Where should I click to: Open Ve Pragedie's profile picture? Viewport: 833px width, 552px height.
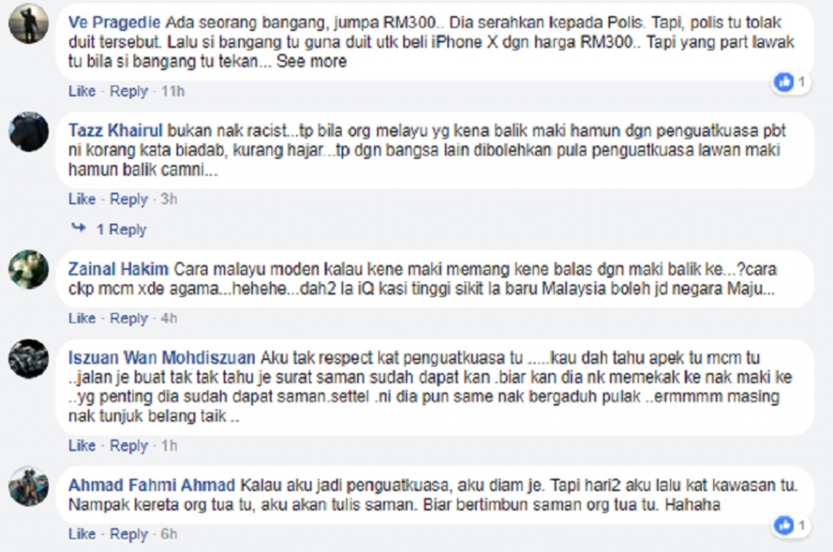[x=28, y=24]
